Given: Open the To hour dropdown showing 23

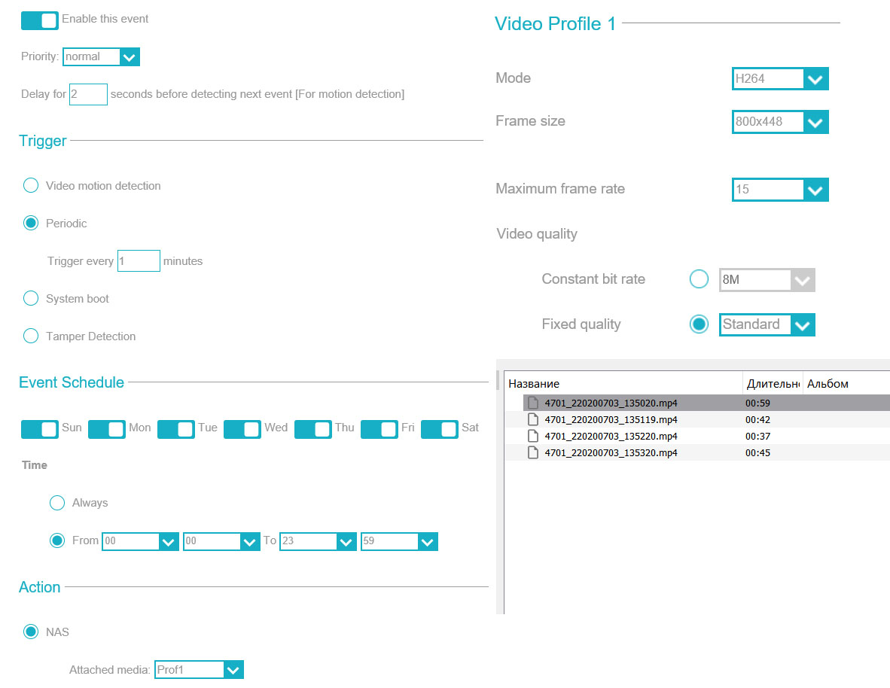Looking at the screenshot, I should click(318, 541).
